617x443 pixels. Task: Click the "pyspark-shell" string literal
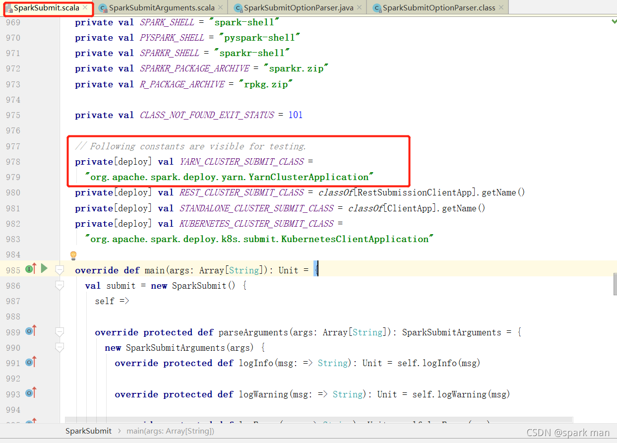260,38
